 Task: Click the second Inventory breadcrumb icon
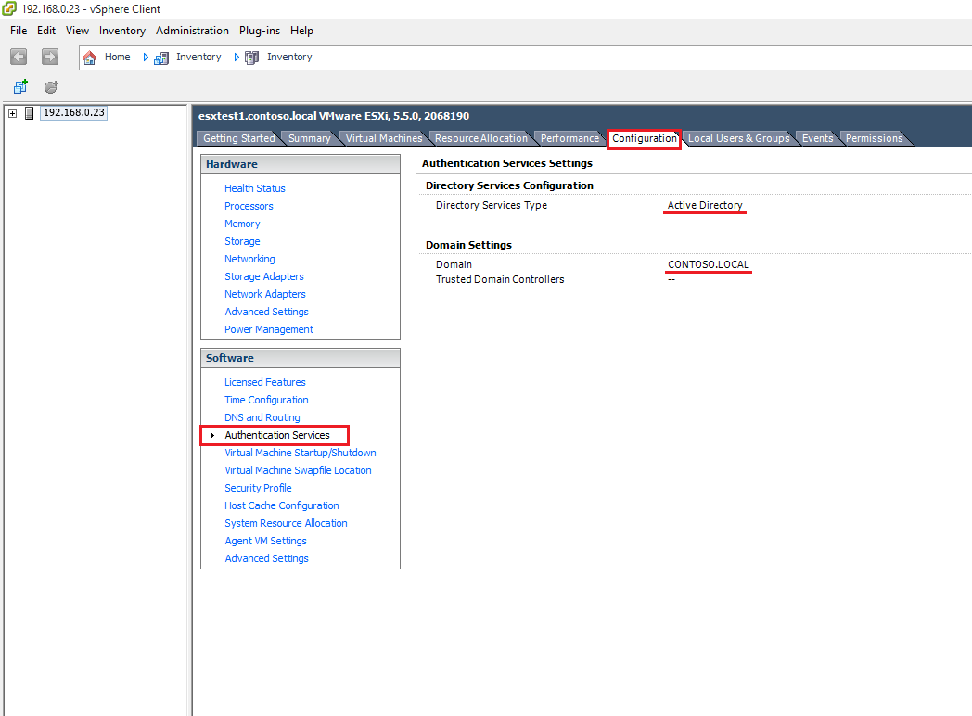click(x=251, y=58)
